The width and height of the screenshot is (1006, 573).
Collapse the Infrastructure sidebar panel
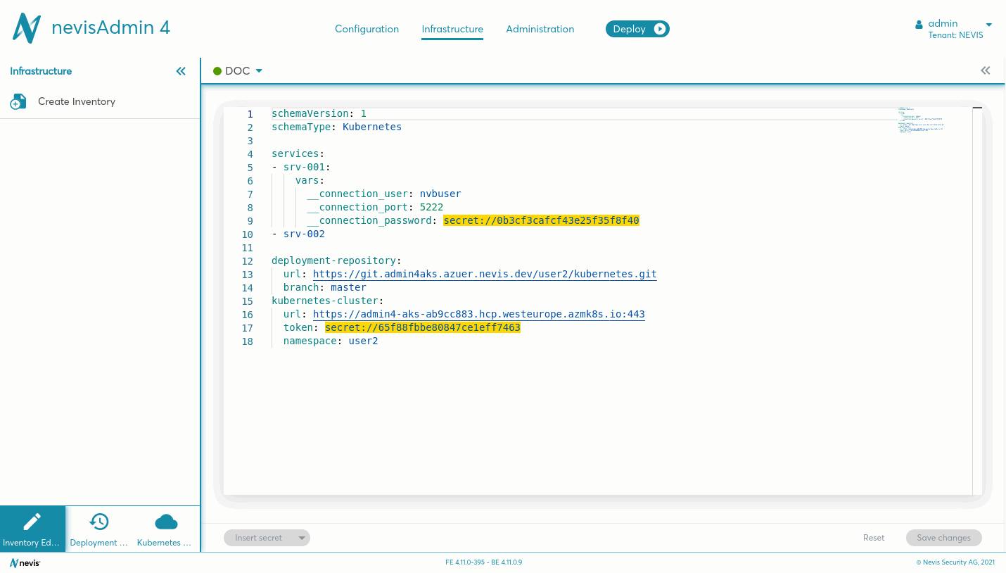[x=181, y=71]
